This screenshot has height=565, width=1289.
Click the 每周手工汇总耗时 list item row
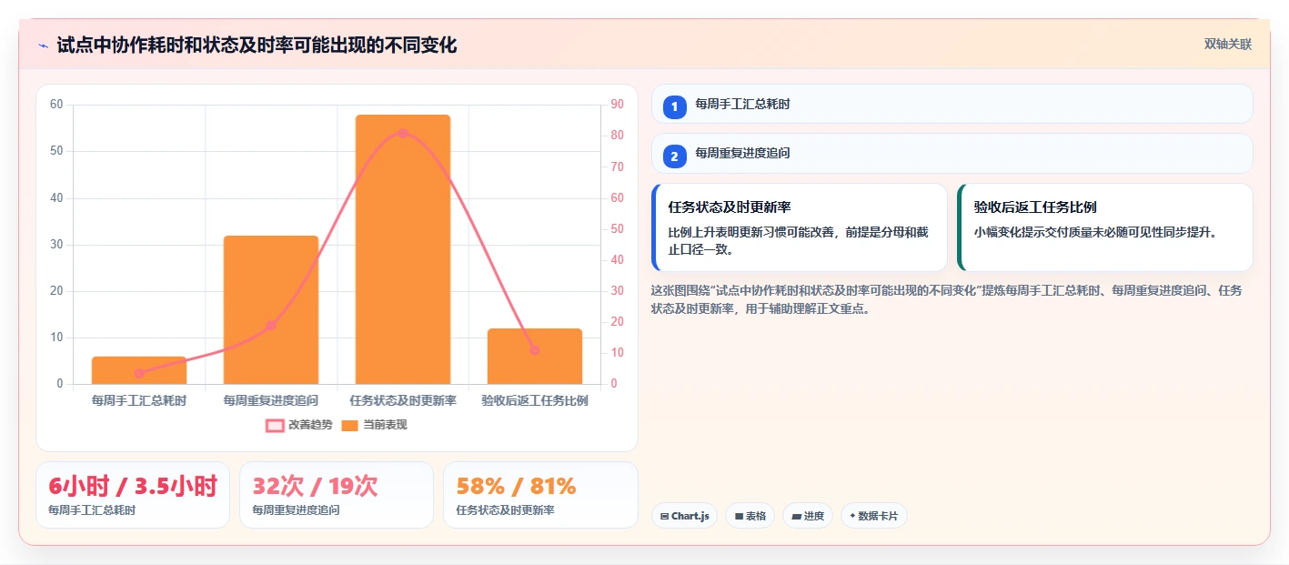(x=952, y=104)
